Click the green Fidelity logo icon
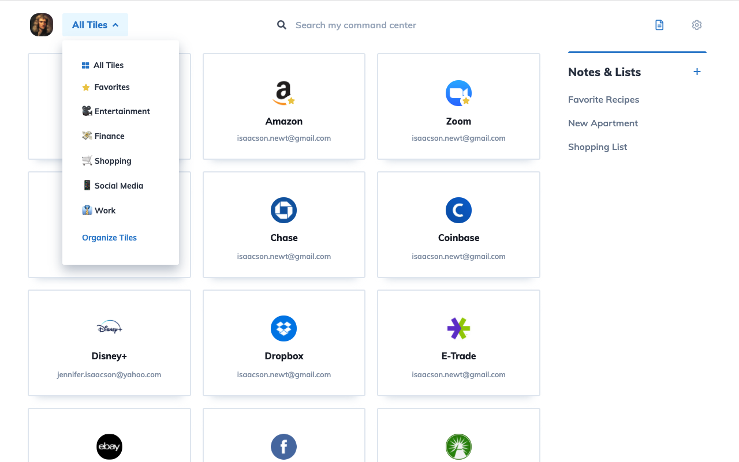Viewport: 739px width, 462px height. 458,446
